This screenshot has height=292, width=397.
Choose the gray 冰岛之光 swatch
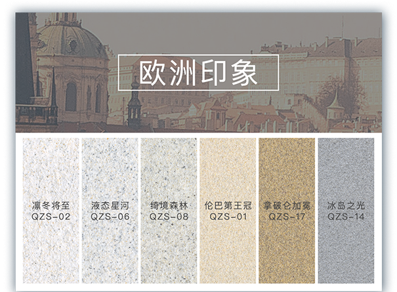(x=346, y=171)
